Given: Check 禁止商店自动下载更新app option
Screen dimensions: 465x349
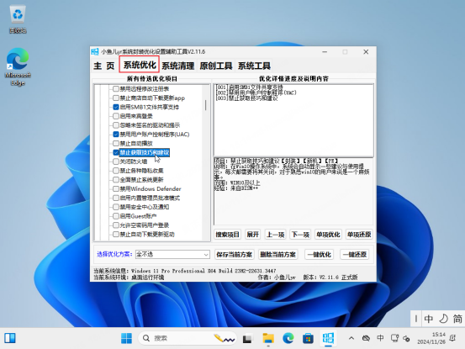Looking at the screenshot, I should [116, 98].
